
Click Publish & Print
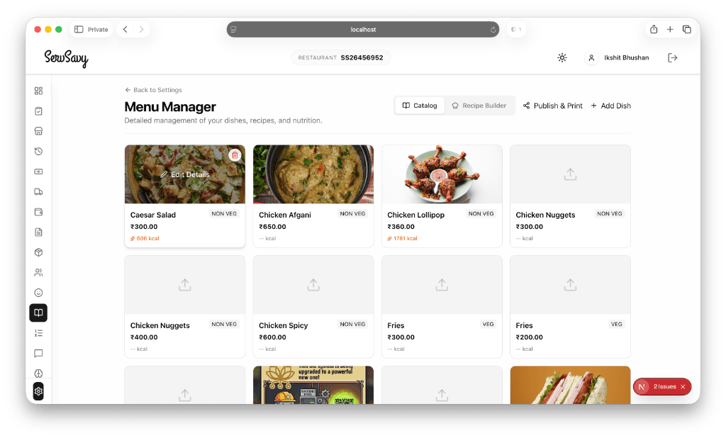pyautogui.click(x=552, y=105)
